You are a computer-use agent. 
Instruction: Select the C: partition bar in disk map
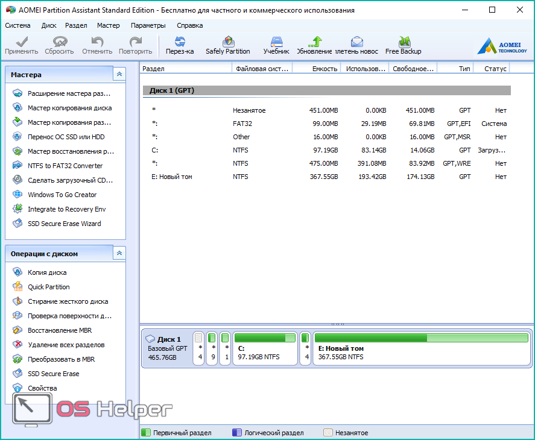tap(265, 348)
